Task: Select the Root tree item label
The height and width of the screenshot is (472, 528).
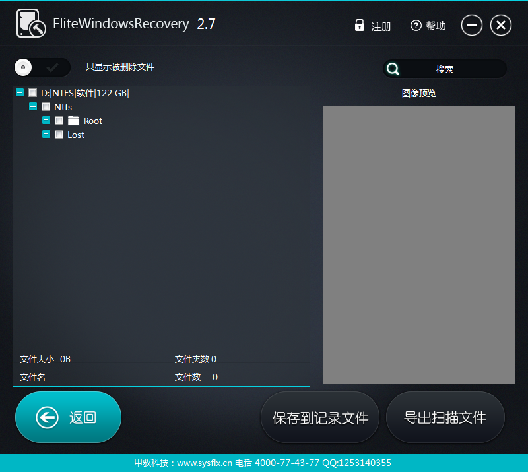Action: (93, 121)
